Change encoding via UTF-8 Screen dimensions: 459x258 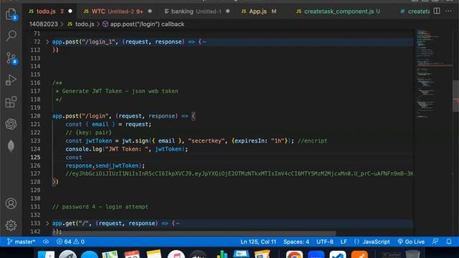[325, 242]
